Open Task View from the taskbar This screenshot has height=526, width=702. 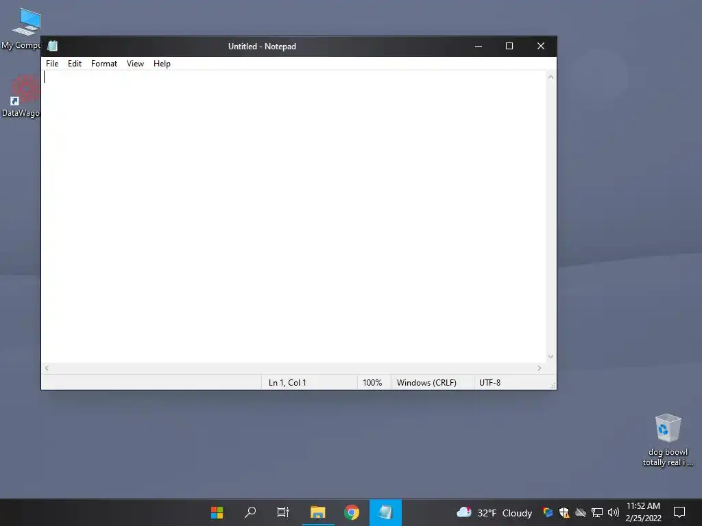tap(283, 512)
